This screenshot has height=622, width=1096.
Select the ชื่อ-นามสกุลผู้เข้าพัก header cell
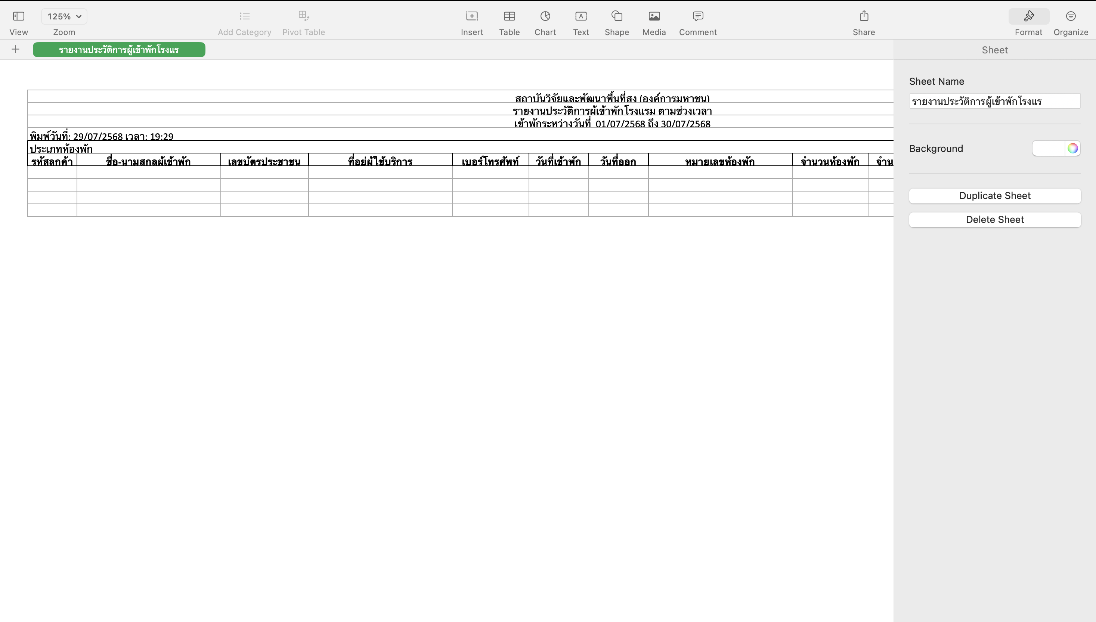click(x=148, y=161)
